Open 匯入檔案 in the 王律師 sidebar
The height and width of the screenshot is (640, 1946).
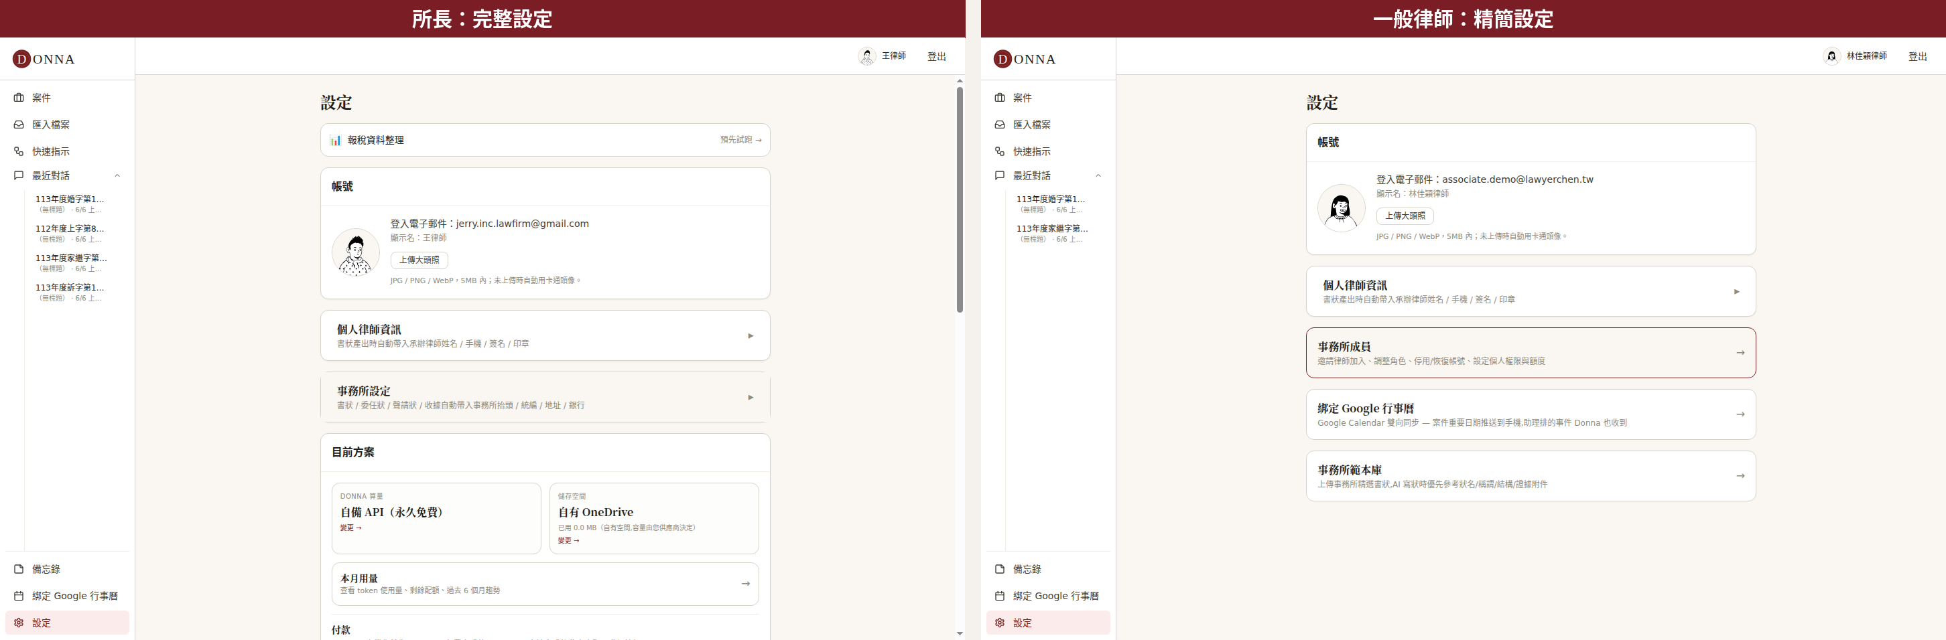(67, 125)
